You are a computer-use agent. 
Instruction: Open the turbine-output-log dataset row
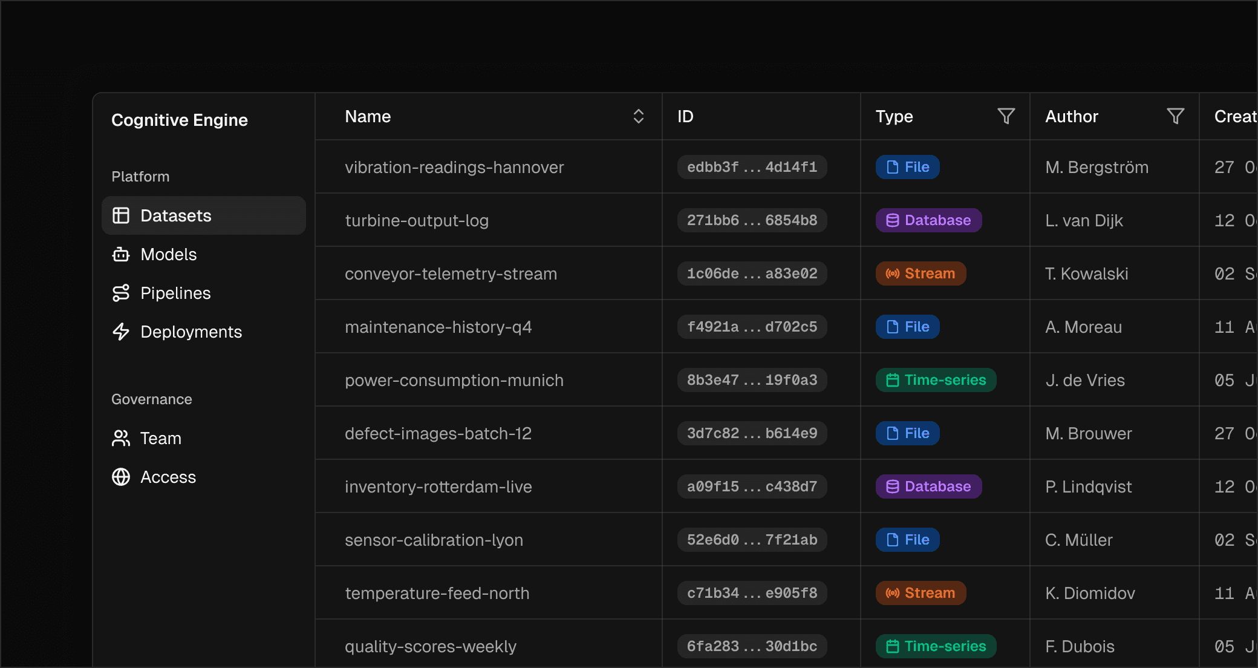[x=416, y=220]
